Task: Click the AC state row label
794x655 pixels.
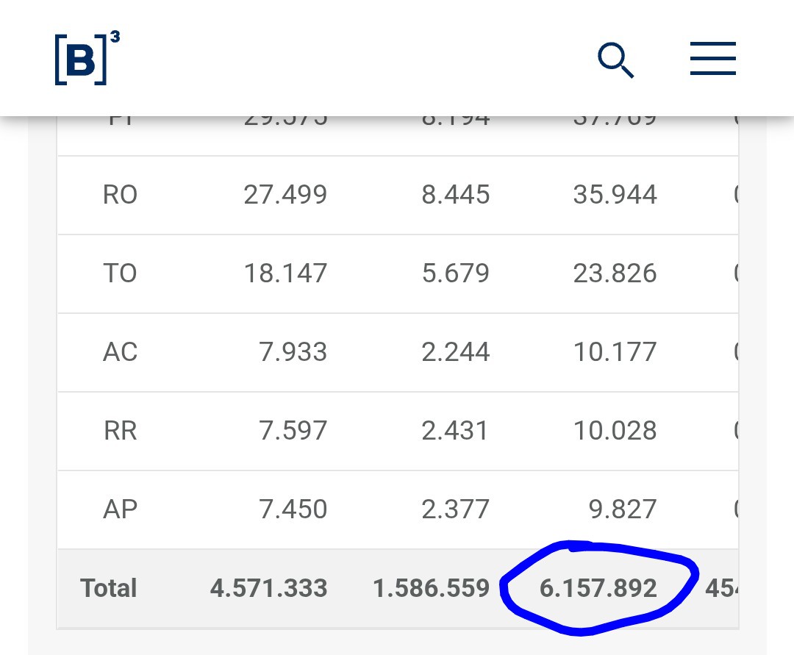Action: [x=120, y=352]
